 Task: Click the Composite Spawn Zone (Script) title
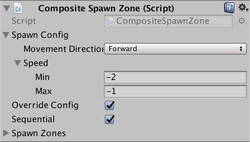click(106, 8)
